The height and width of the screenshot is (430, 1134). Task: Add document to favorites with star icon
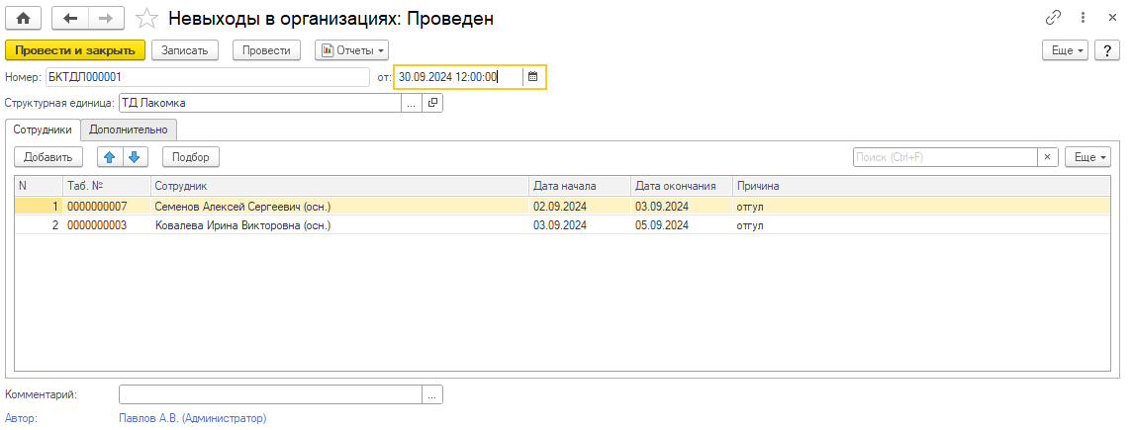(x=146, y=19)
